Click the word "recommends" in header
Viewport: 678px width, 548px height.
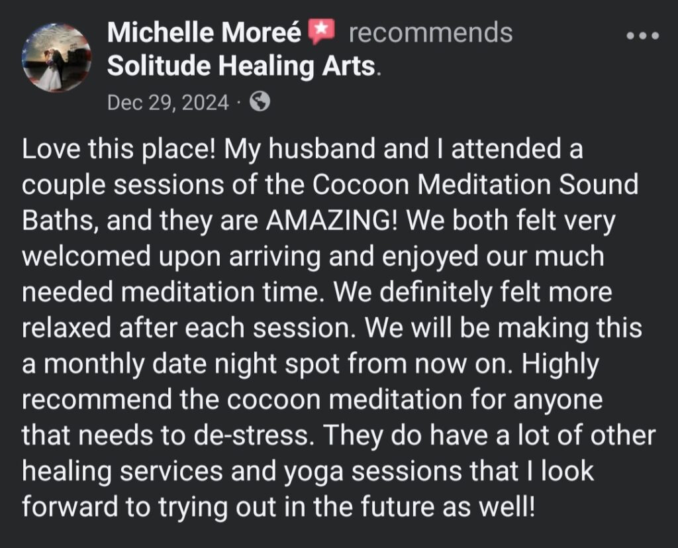(x=430, y=32)
